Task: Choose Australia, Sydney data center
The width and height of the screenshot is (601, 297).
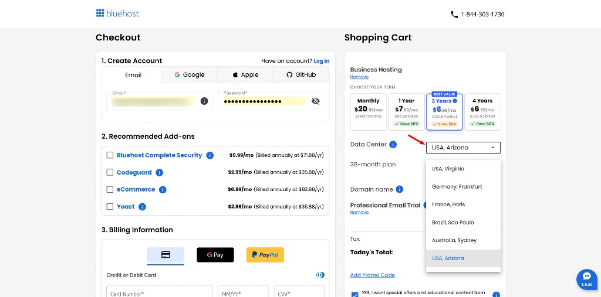Action: (x=463, y=240)
